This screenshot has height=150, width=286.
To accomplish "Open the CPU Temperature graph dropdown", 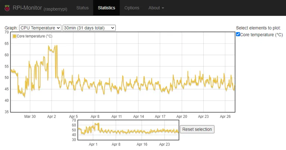I will click(40, 28).
